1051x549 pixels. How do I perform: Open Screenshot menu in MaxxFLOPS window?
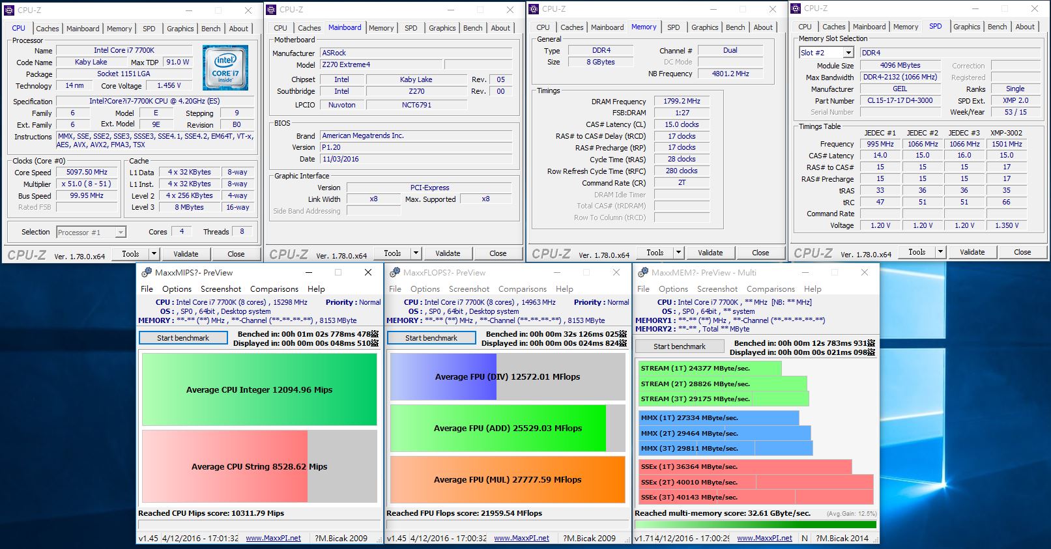(x=469, y=289)
